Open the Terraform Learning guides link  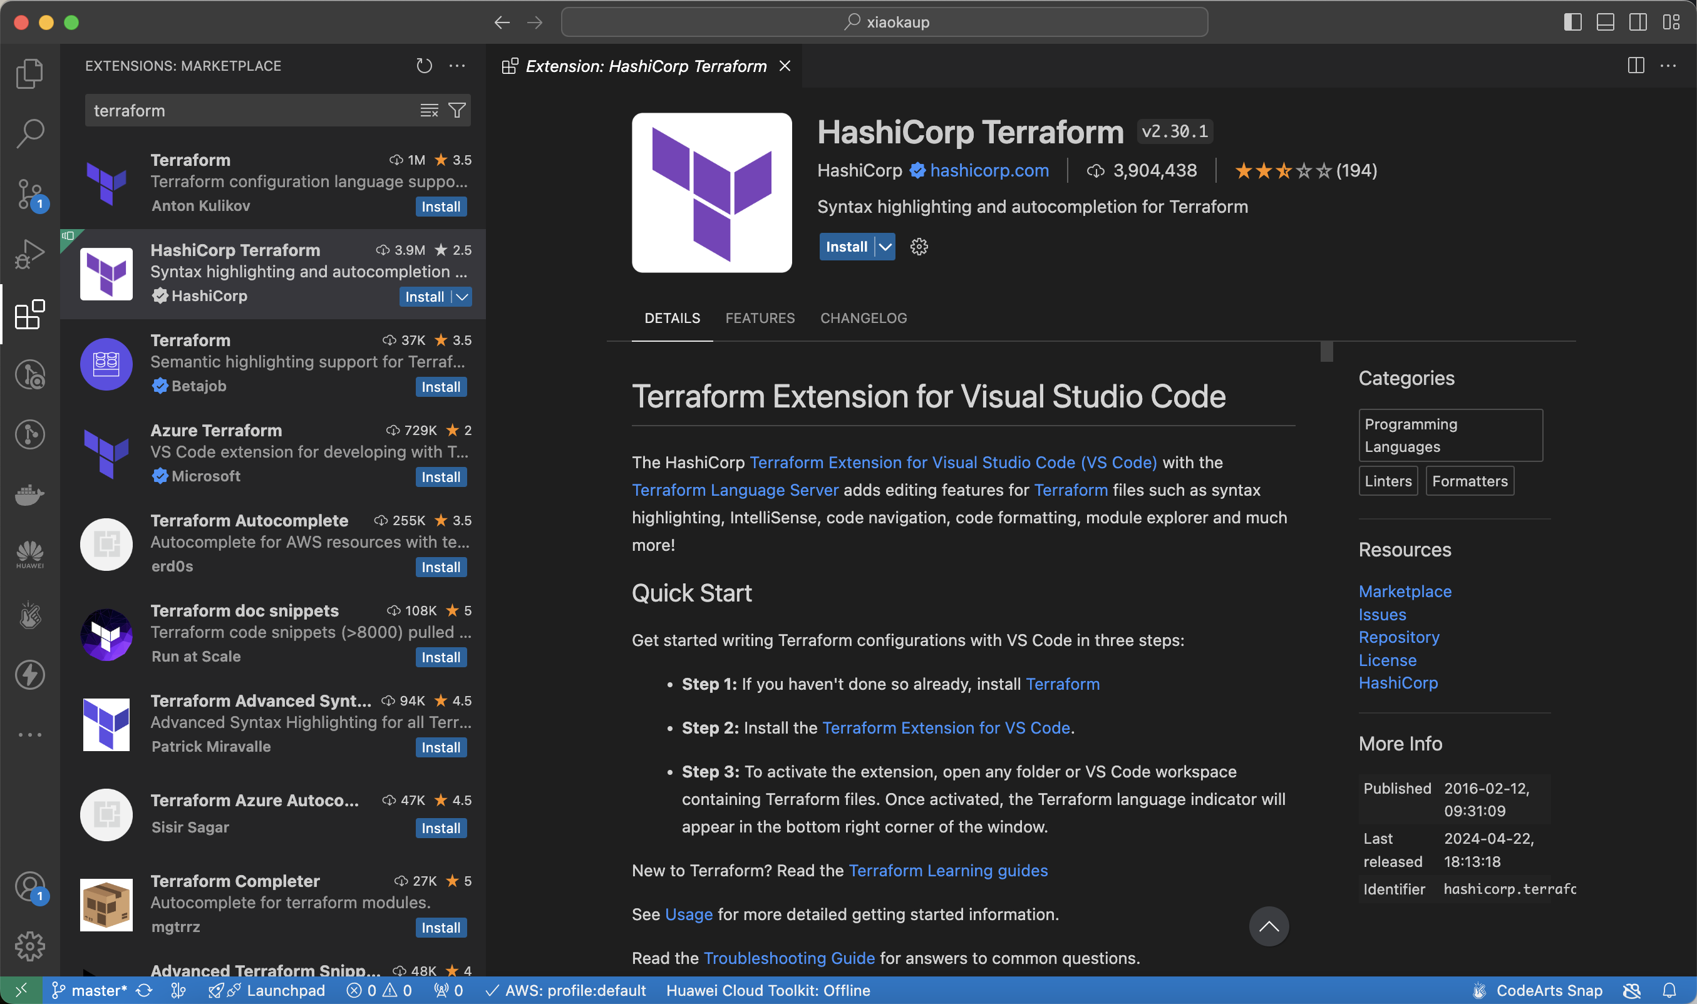[948, 870]
